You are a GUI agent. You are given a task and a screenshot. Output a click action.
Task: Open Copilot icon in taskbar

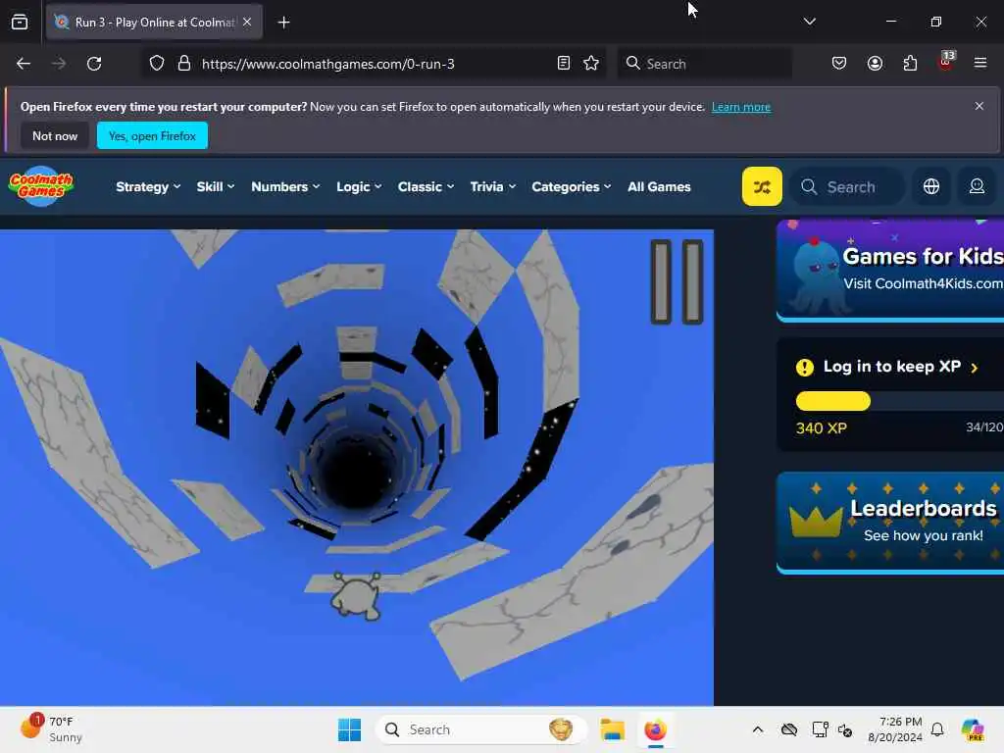coord(973,729)
